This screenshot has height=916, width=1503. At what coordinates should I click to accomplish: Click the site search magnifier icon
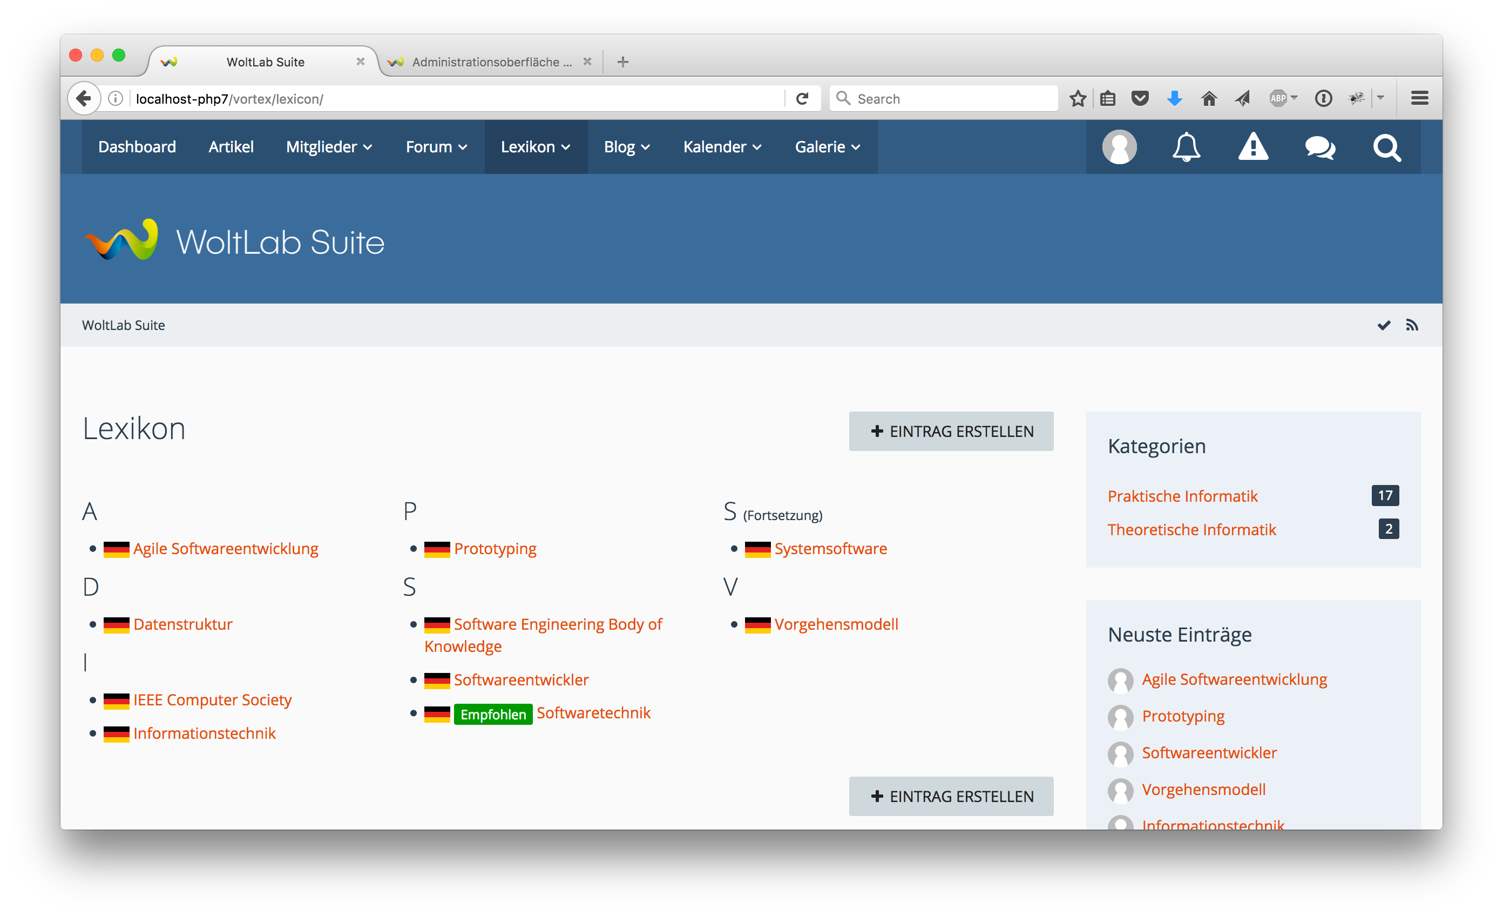1386,147
